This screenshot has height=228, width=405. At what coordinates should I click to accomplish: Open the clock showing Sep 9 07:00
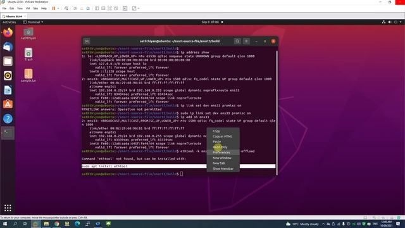pos(210,22)
